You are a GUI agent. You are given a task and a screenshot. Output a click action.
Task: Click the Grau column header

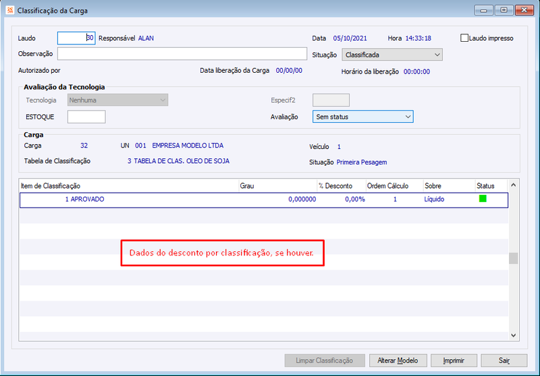277,186
